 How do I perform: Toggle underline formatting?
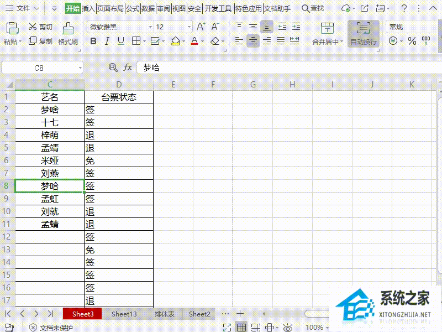(121, 41)
